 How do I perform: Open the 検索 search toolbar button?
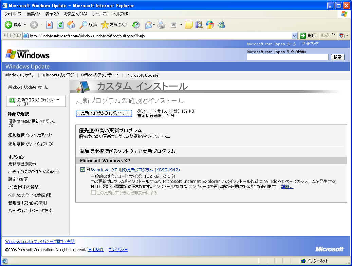[88, 25]
